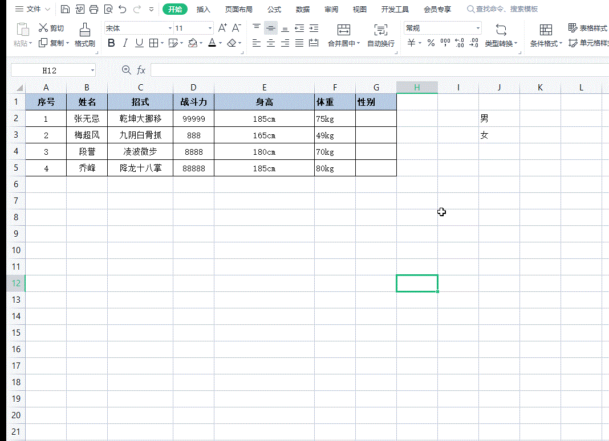Click the fx insert function icon
Screen dimensions: 609x441
point(141,70)
